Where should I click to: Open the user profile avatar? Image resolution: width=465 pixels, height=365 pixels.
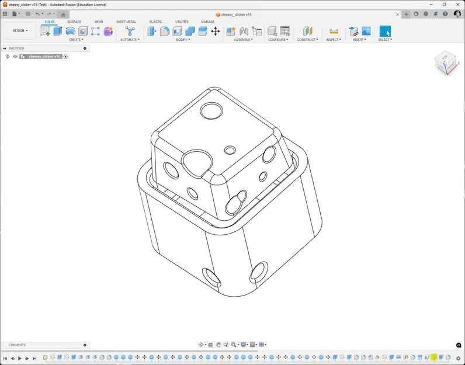coord(457,14)
